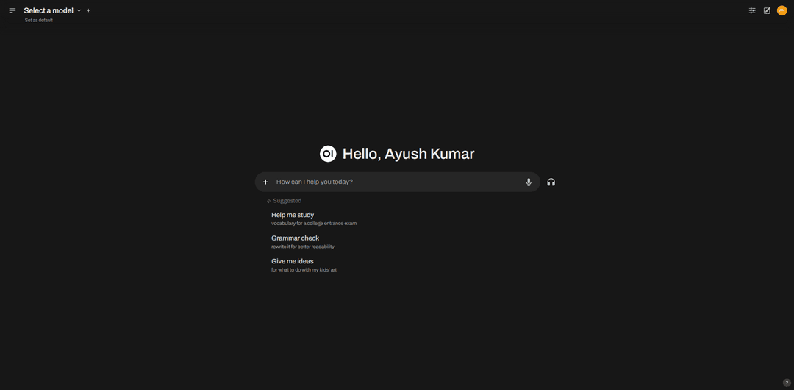Click the Hello, Ayush Kumar greeting text
794x390 pixels.
[408, 154]
